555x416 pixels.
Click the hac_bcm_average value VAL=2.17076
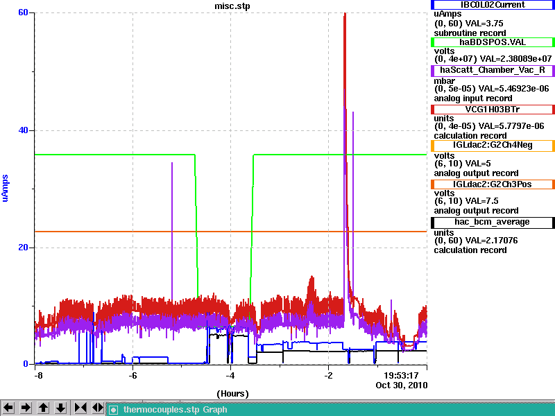[x=491, y=241]
